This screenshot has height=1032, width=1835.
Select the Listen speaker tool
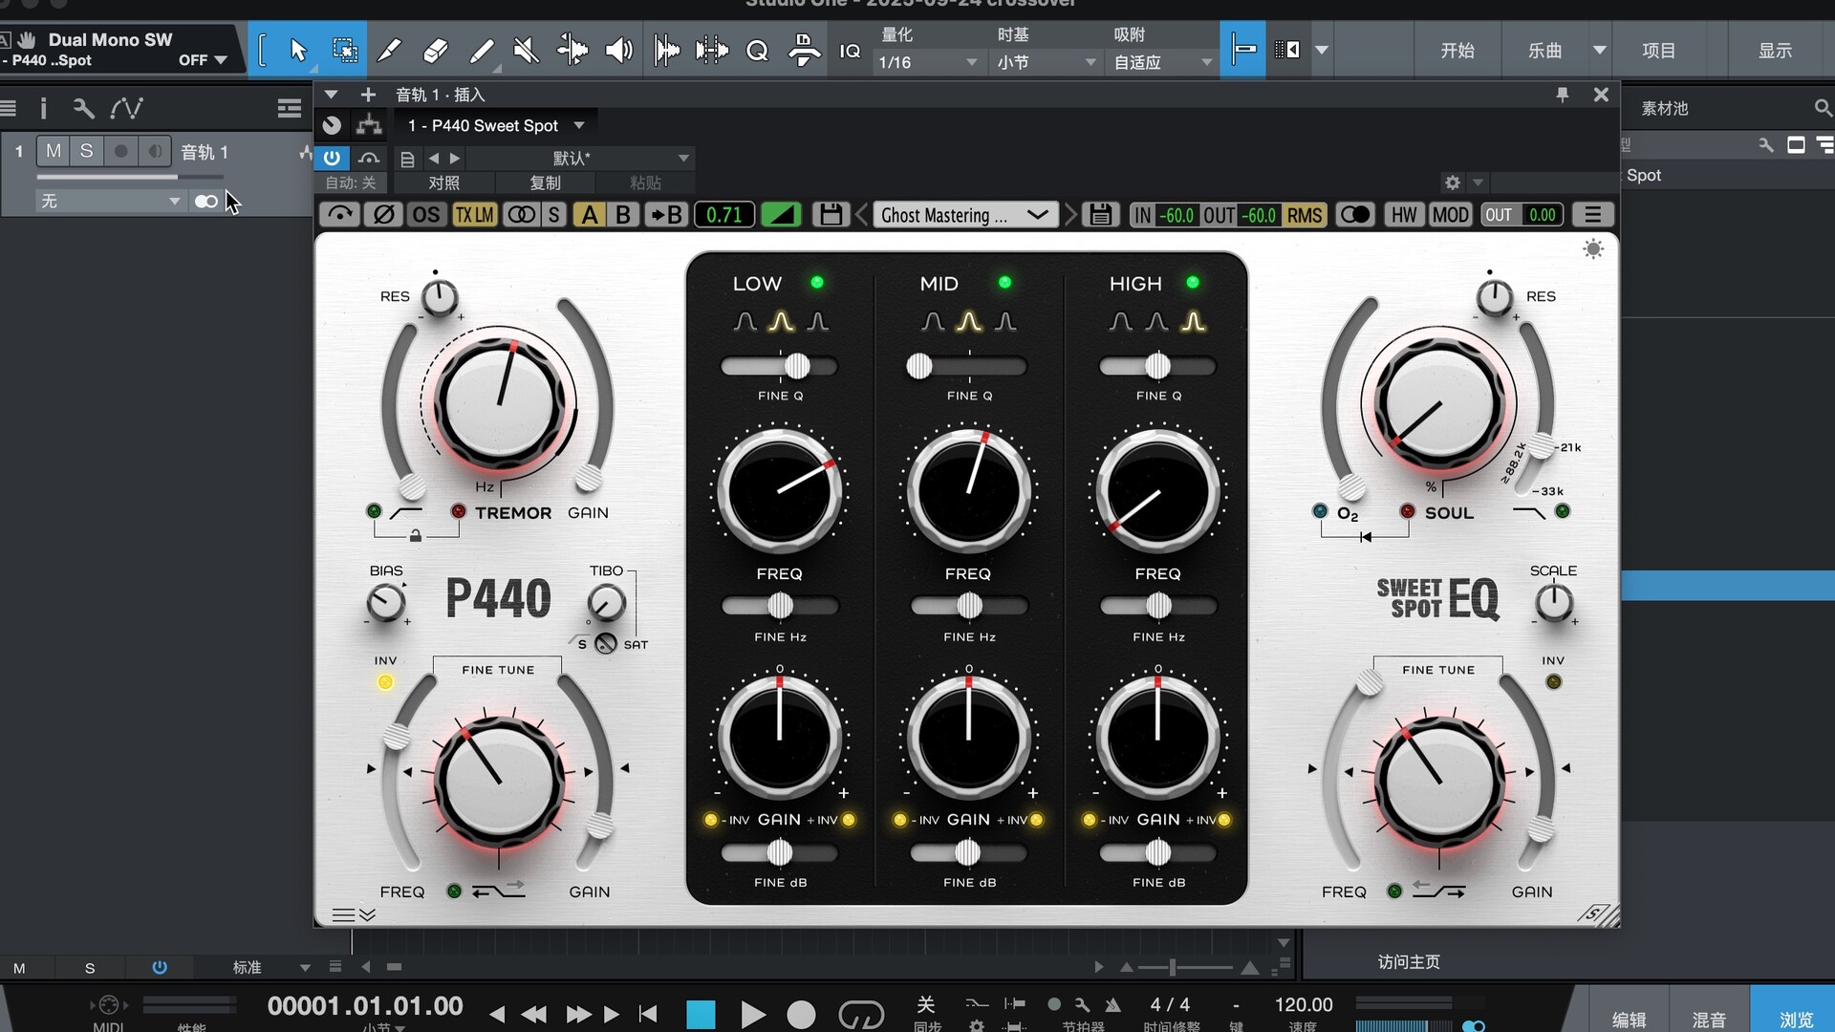coord(618,50)
